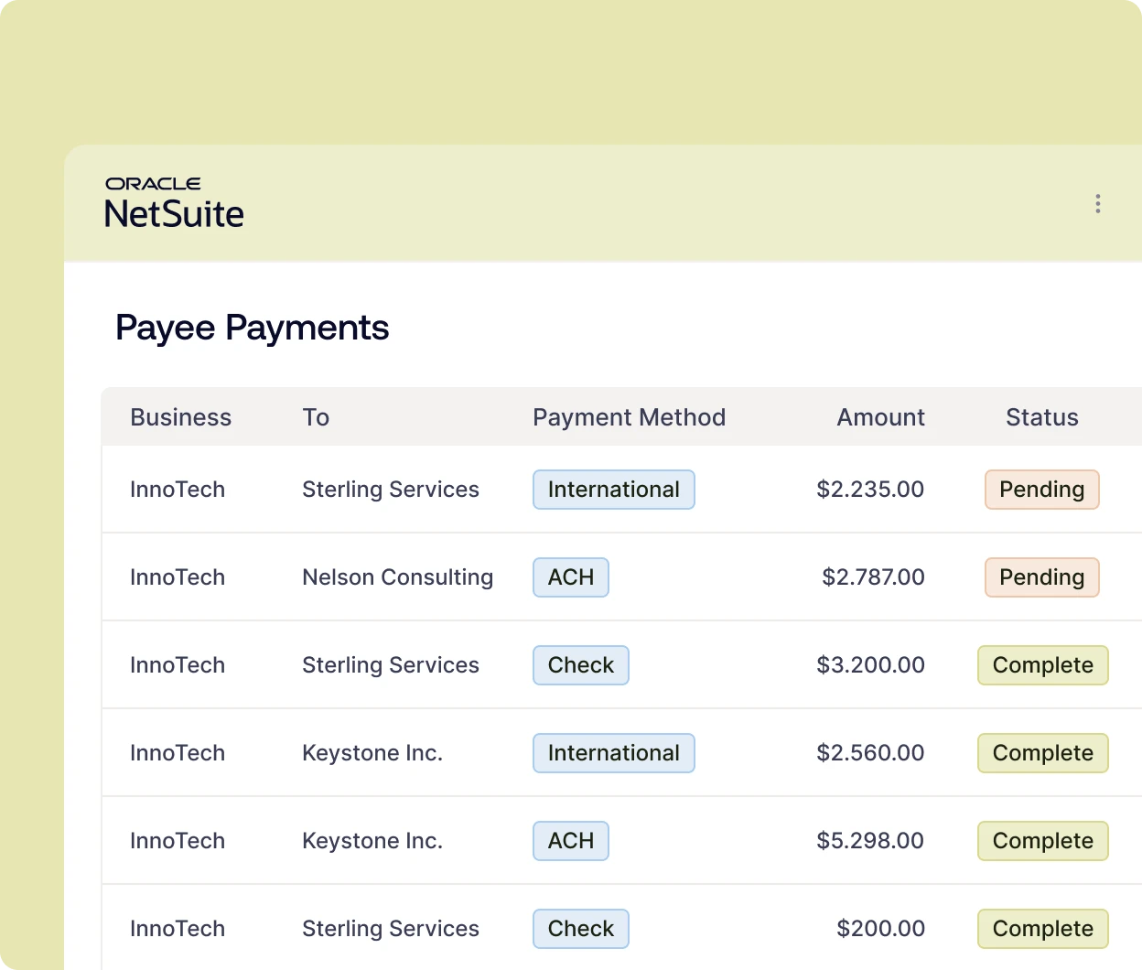Select International badge in the $2.560.00 row

coord(613,753)
